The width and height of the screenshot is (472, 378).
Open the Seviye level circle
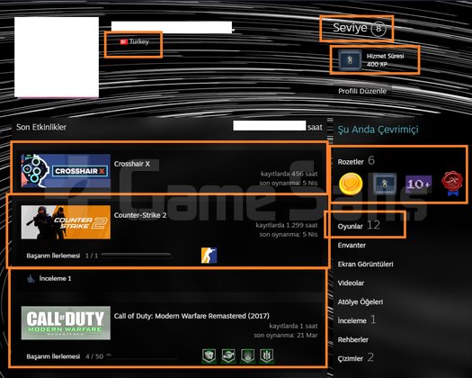pos(378,29)
